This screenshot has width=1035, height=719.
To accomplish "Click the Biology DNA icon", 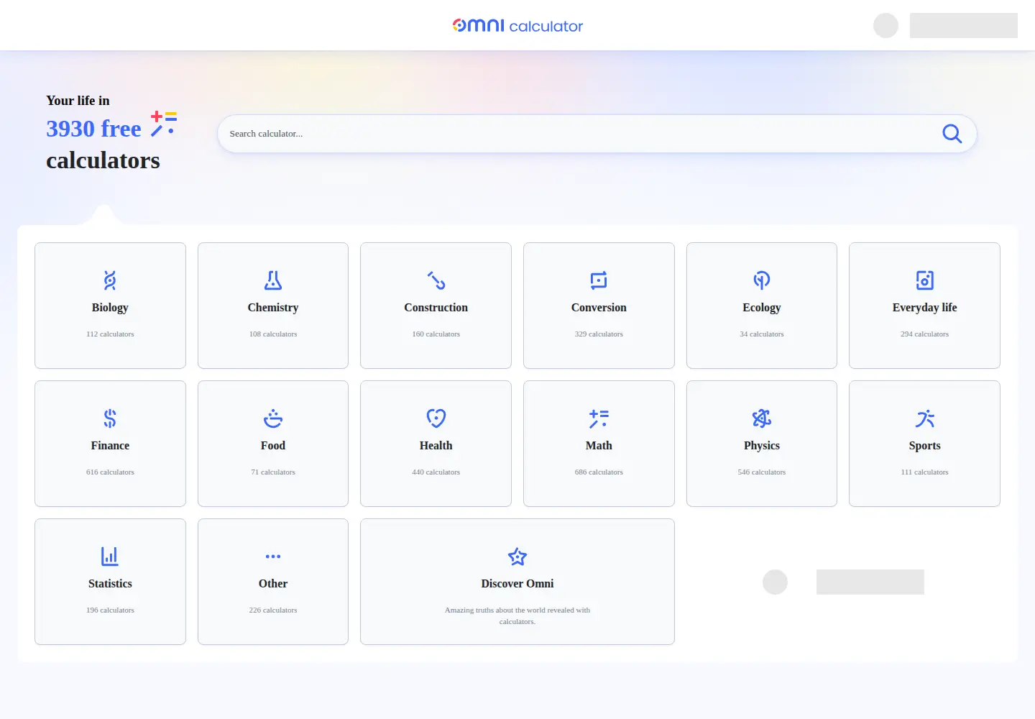I will click(110, 280).
